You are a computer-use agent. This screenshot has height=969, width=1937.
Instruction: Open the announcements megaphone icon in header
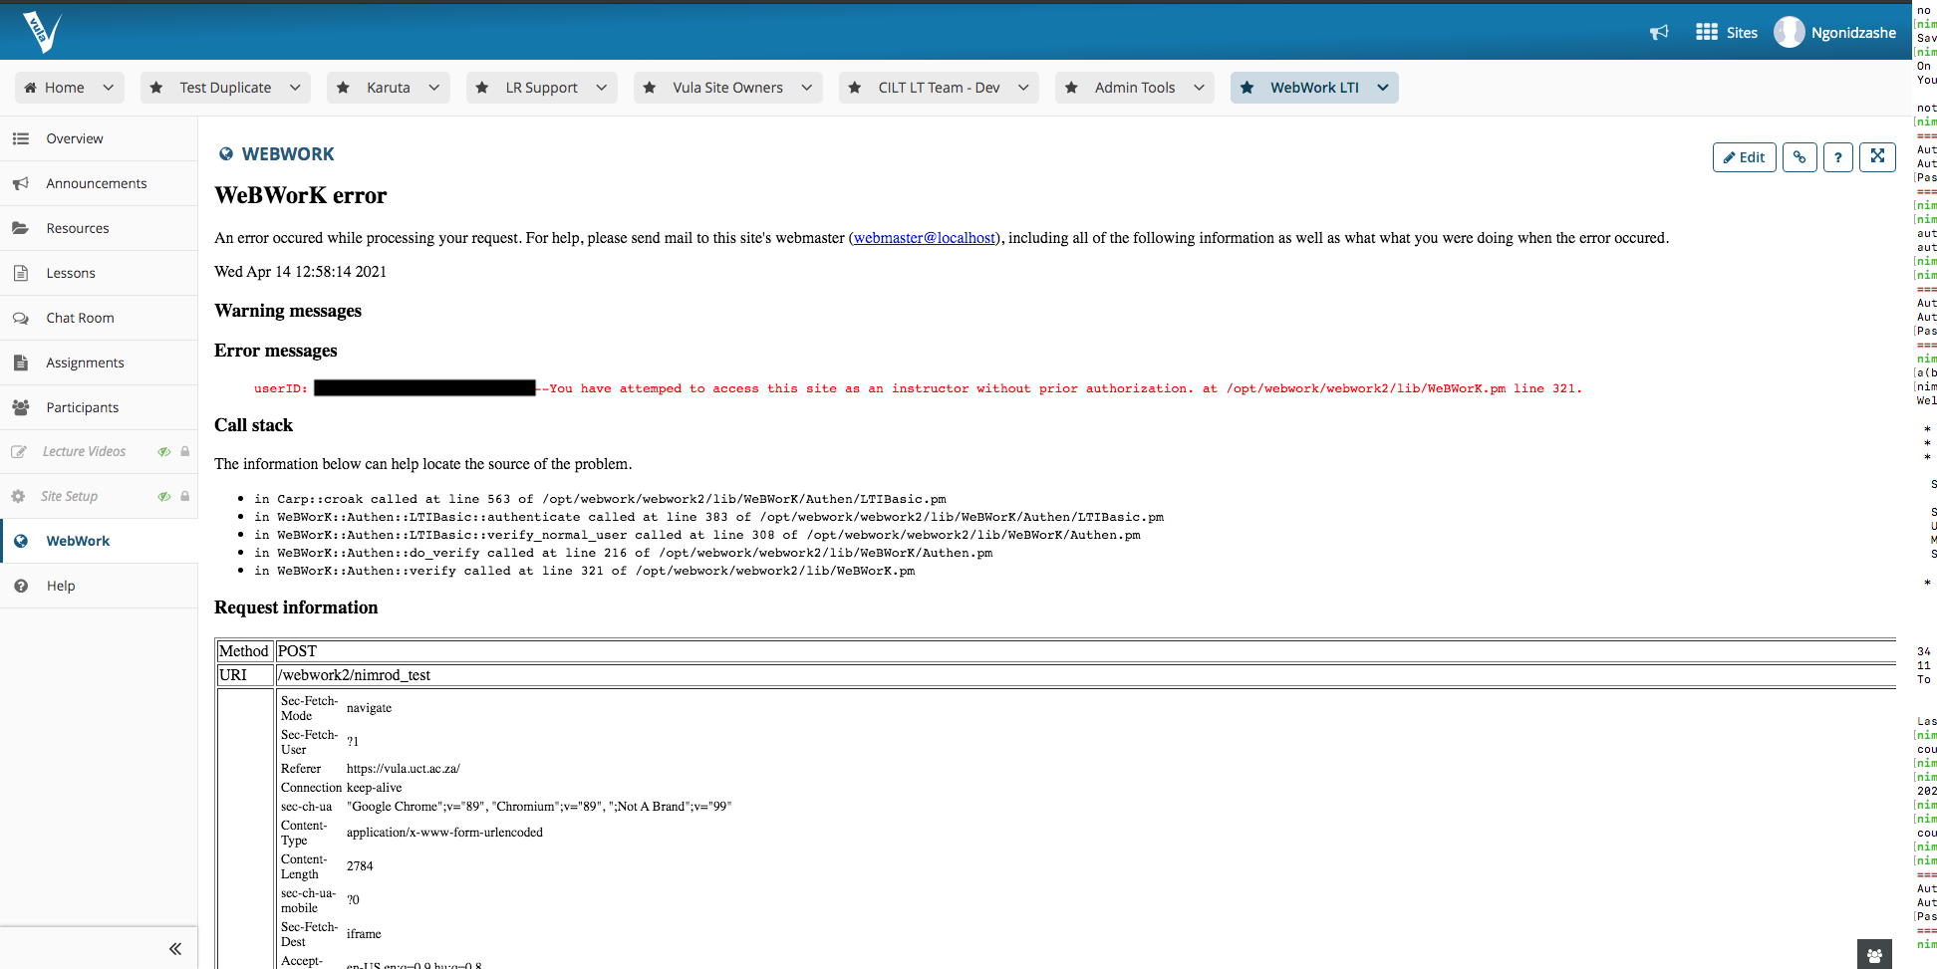tap(1659, 33)
